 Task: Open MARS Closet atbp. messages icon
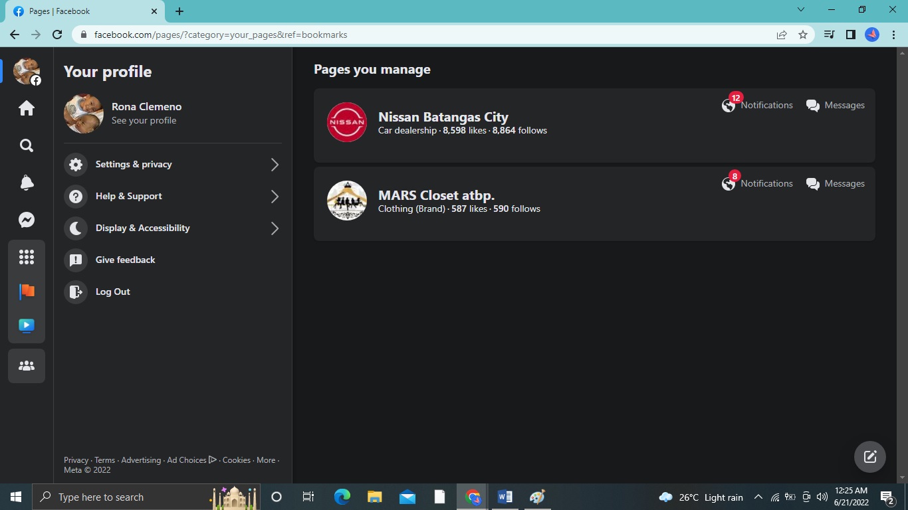click(x=812, y=184)
